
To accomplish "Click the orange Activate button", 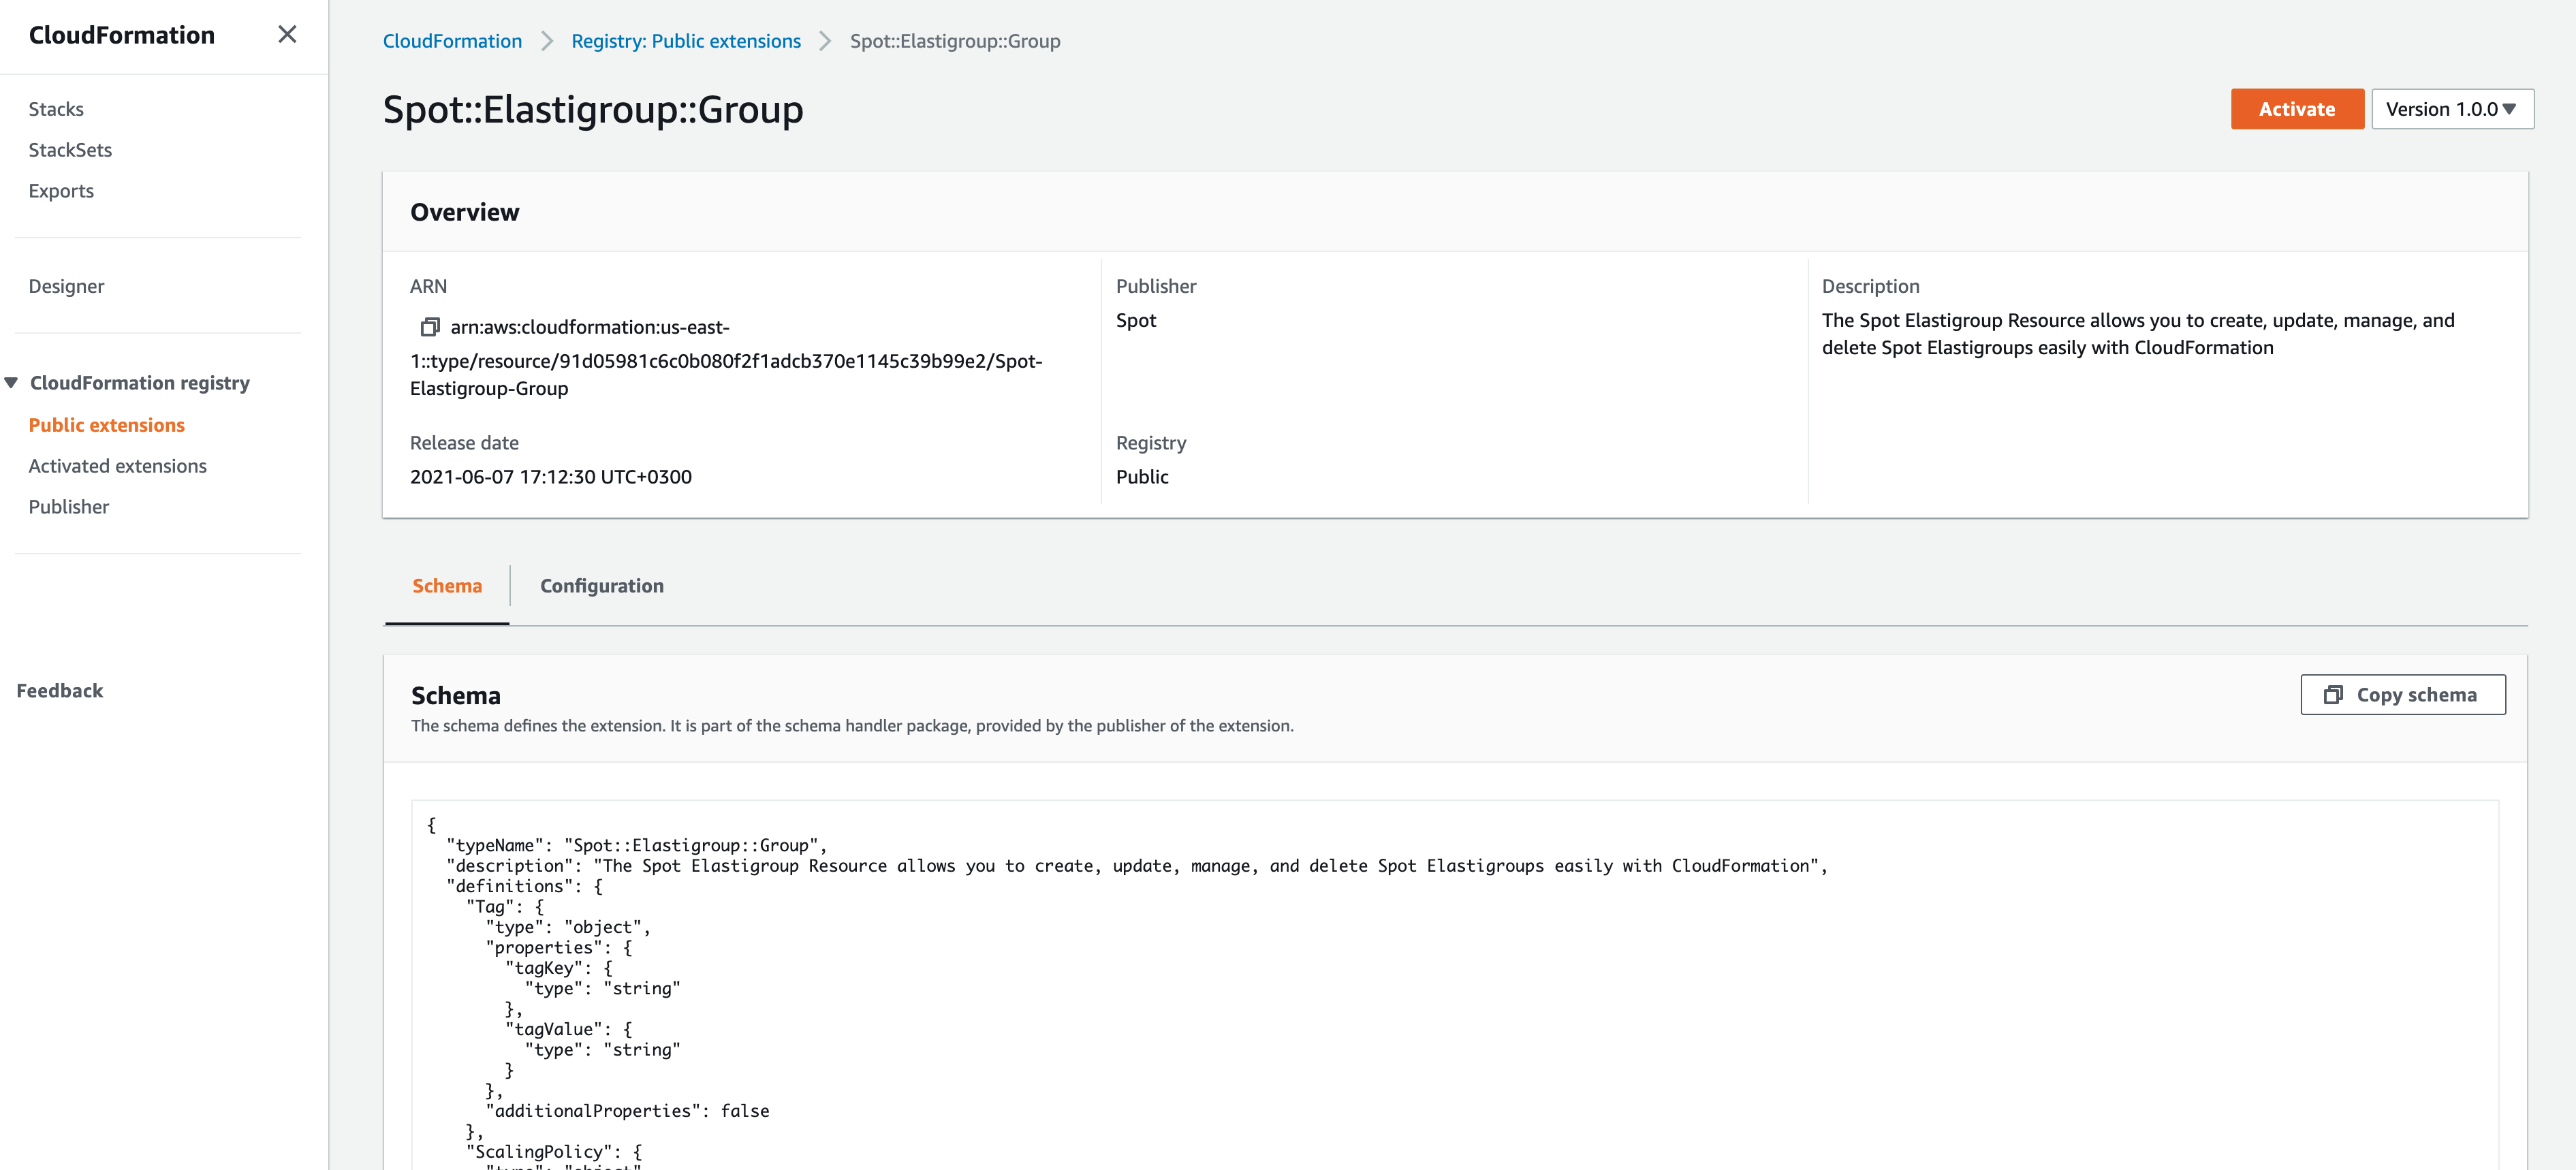I will click(2296, 109).
